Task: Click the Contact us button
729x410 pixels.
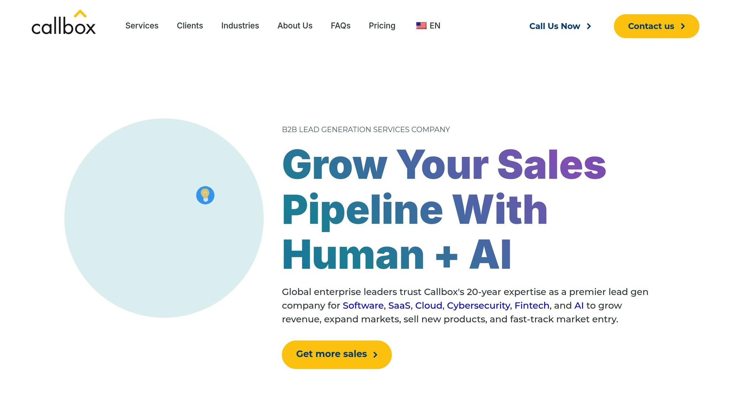Action: [x=656, y=26]
